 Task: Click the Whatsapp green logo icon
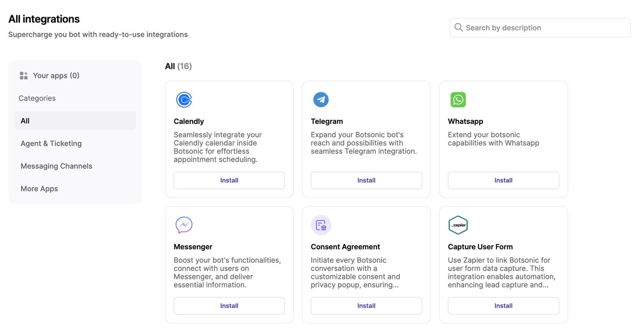tap(458, 100)
